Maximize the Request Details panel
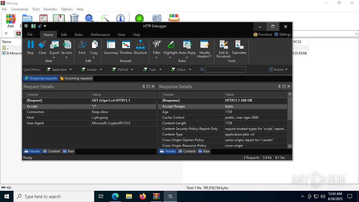This screenshot has height=202, width=359. point(148,86)
